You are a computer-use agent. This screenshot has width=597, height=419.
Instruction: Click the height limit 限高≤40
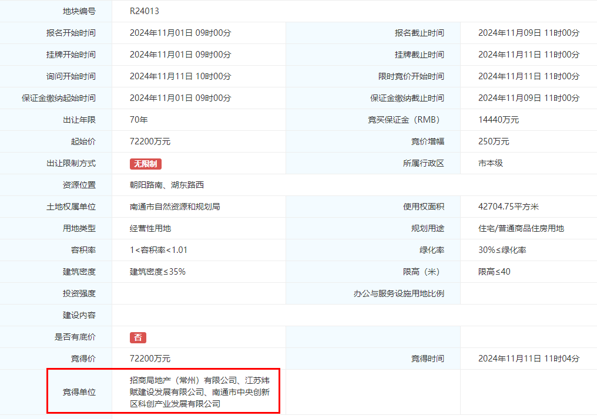[x=494, y=272]
